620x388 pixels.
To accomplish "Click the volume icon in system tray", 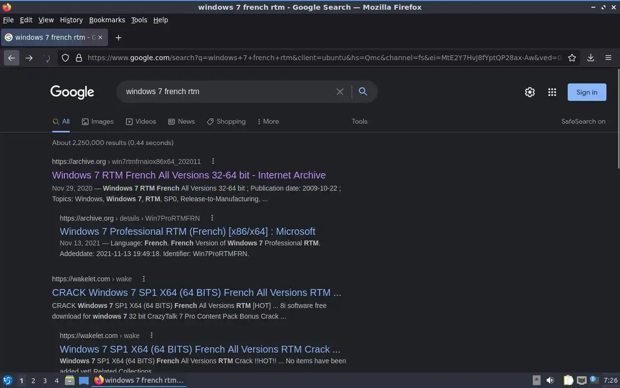I will pyautogui.click(x=550, y=380).
